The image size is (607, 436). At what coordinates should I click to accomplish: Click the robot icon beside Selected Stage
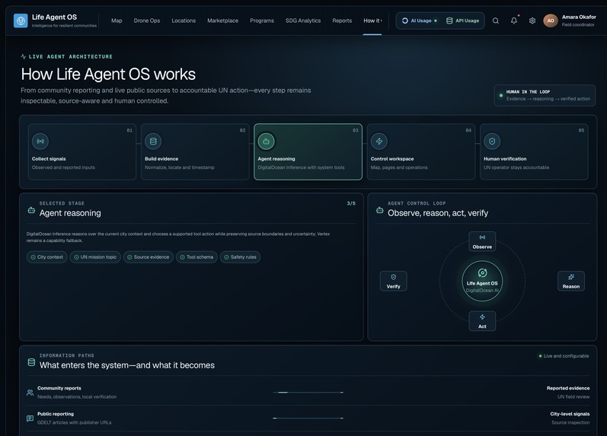coord(31,210)
